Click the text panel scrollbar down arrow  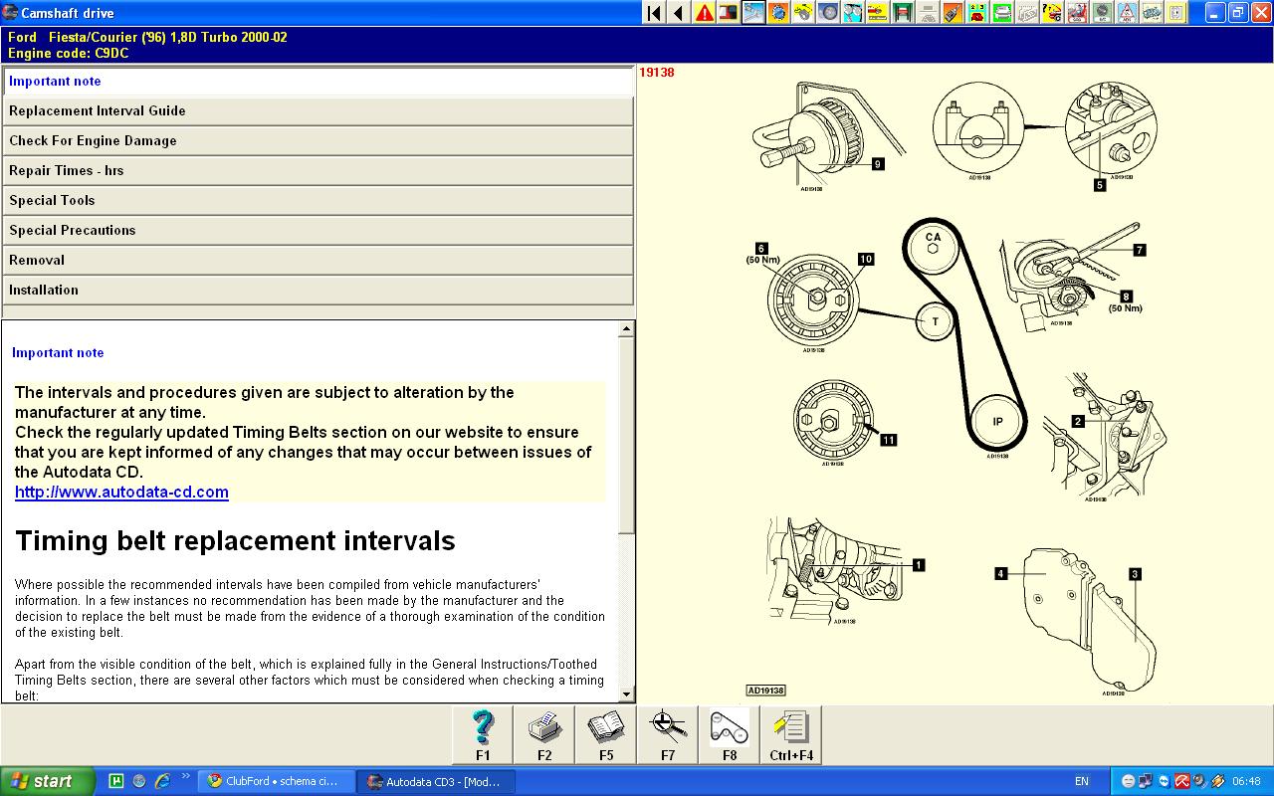pos(626,695)
